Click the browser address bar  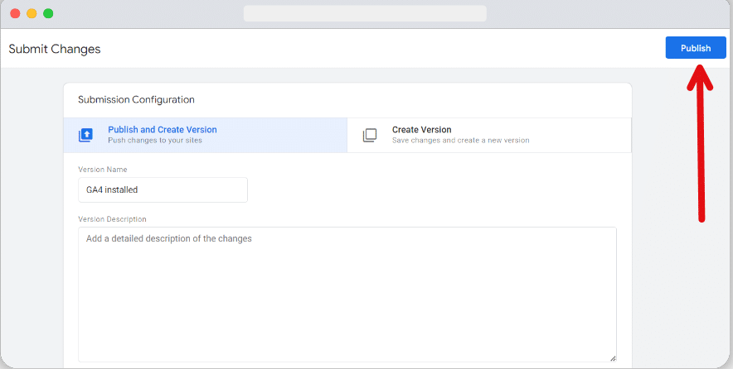(365, 13)
